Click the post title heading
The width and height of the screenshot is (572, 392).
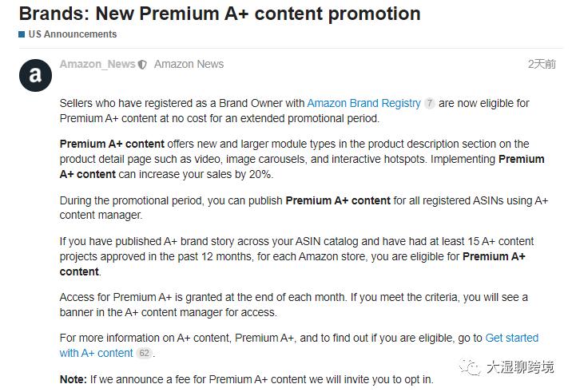(220, 14)
